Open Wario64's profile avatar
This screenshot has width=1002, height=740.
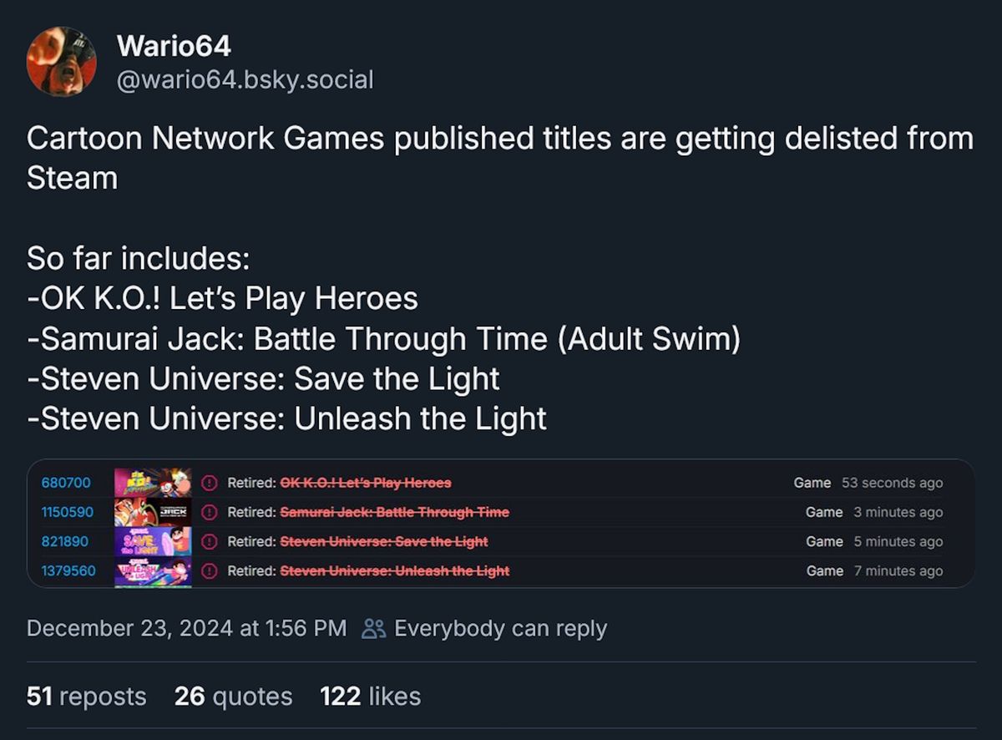click(x=63, y=61)
